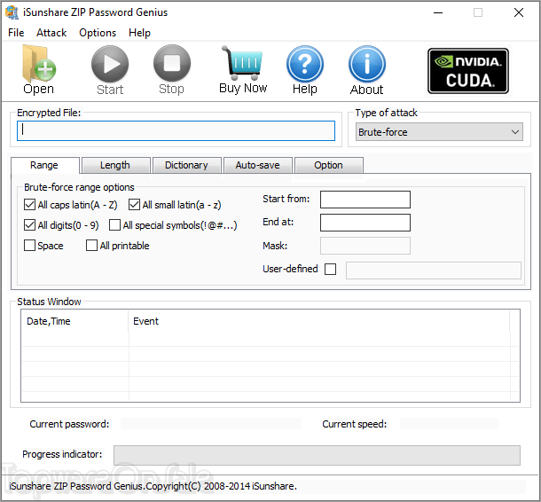The width and height of the screenshot is (541, 502).
Task: Open the File menu
Action: click(16, 33)
